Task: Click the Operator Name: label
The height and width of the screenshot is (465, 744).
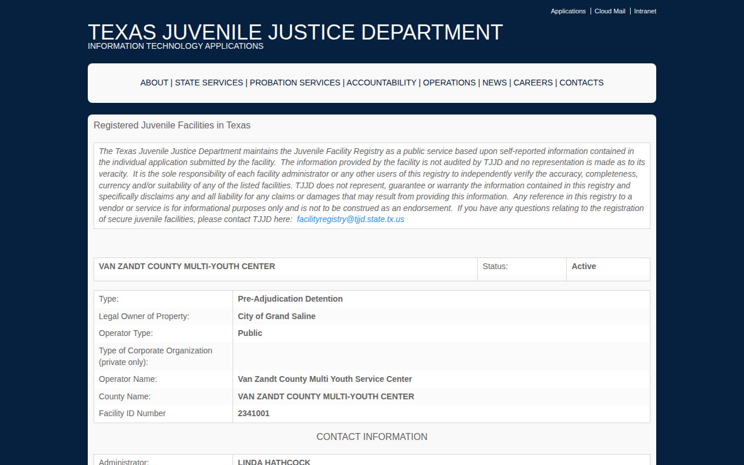Action: 128,379
